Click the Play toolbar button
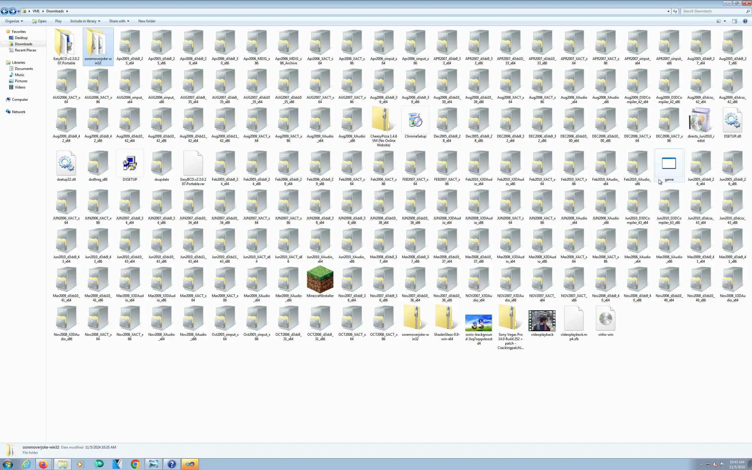This screenshot has height=470, width=752. tap(58, 21)
